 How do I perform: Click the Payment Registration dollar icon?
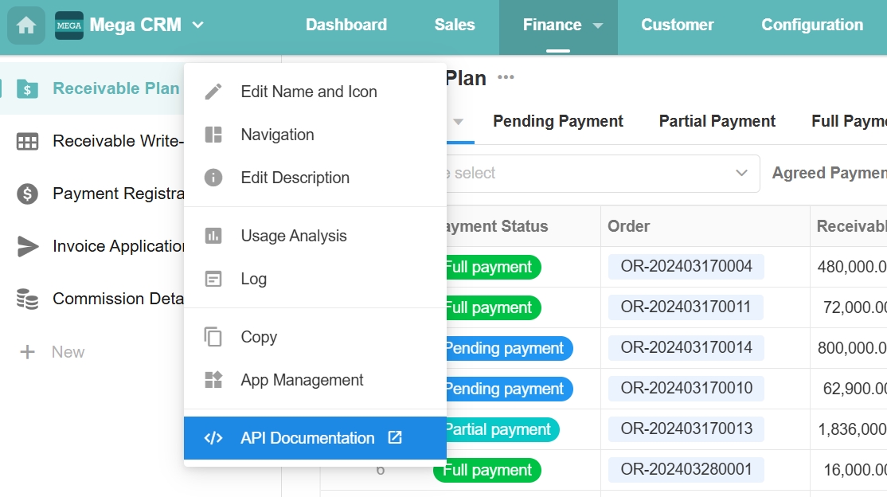[x=27, y=194]
